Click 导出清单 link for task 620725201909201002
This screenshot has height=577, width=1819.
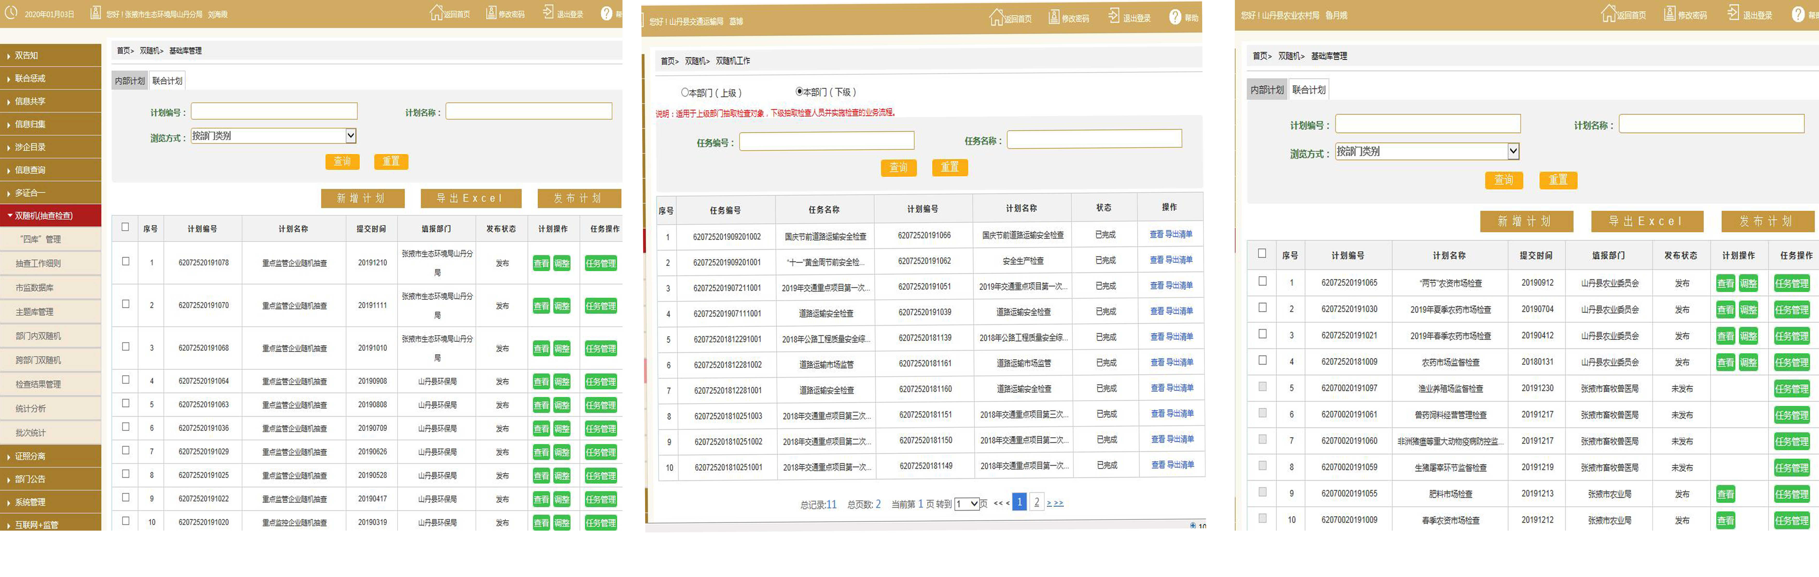[x=1179, y=234]
